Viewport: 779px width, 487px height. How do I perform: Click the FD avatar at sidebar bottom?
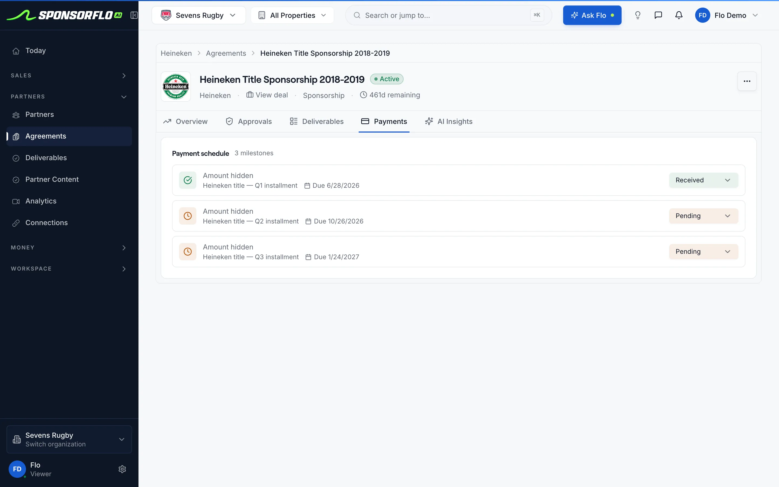pyautogui.click(x=17, y=469)
